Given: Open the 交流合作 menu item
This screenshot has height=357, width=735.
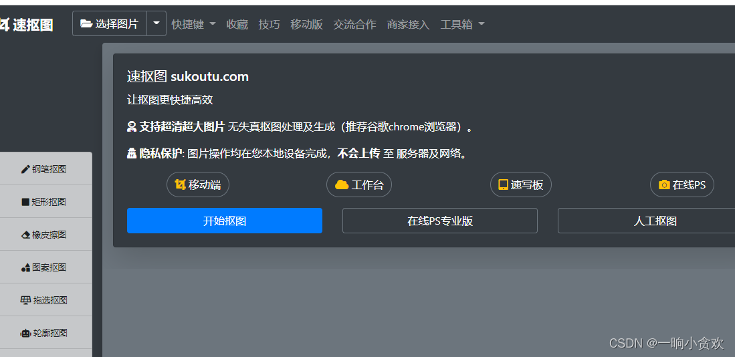Looking at the screenshot, I should coord(355,24).
